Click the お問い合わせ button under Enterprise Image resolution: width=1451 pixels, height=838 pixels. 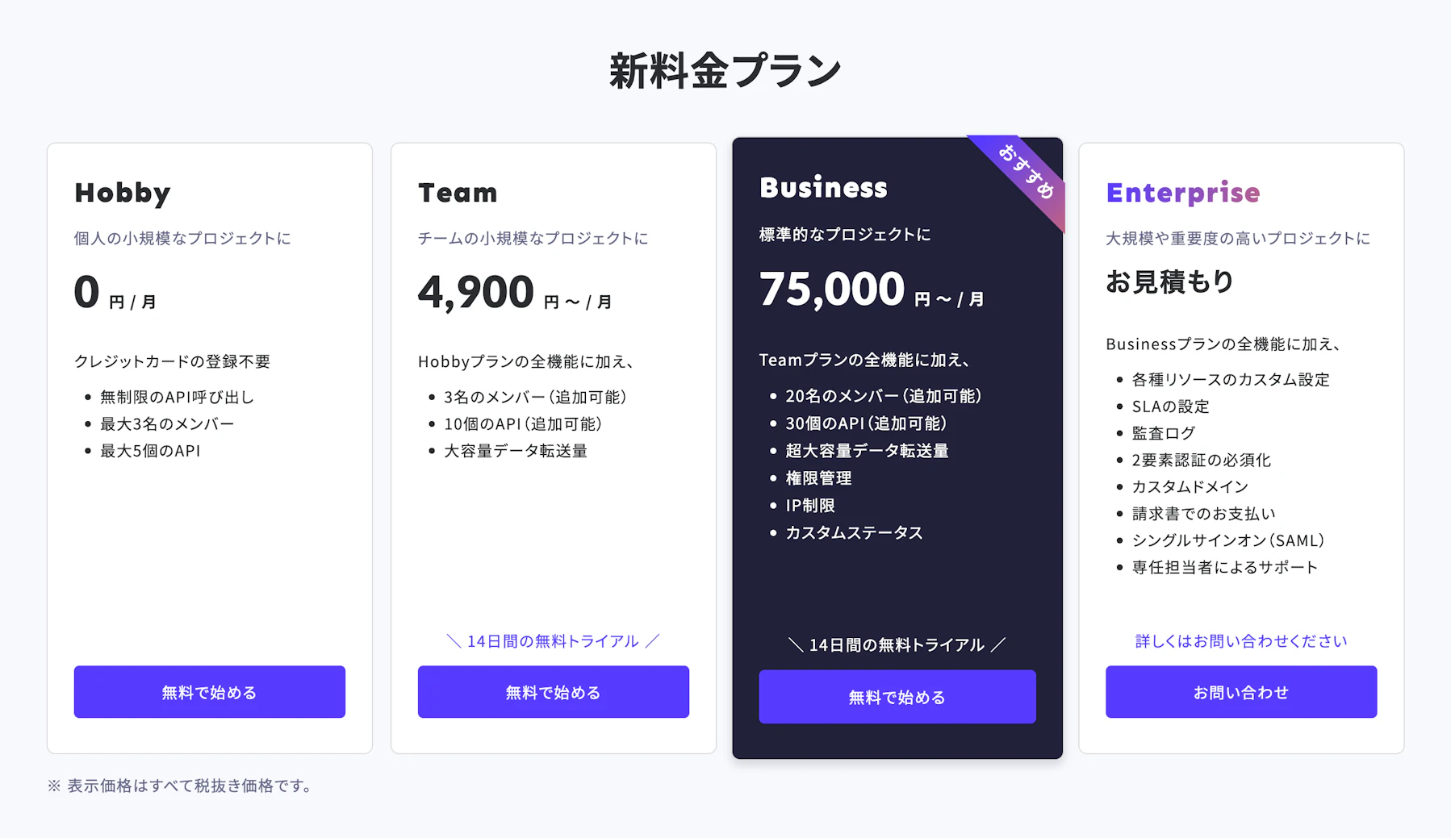[x=1241, y=692]
